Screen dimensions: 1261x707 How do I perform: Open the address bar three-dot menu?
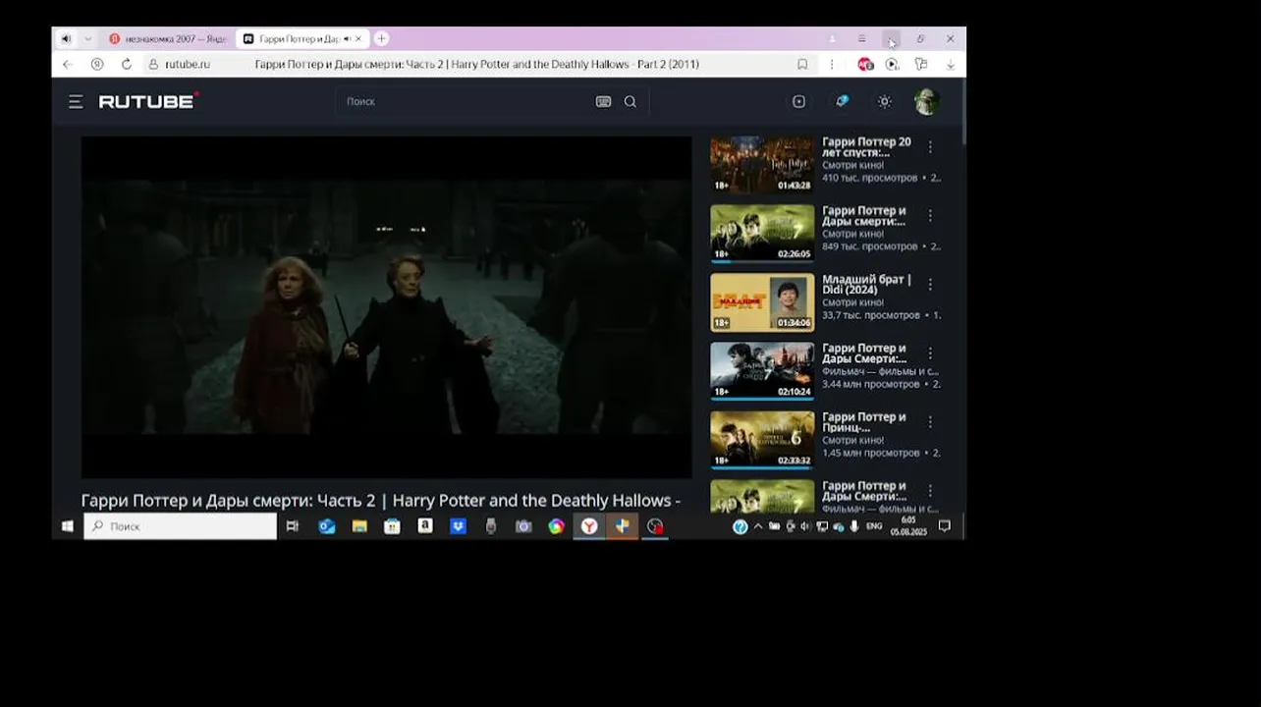832,64
